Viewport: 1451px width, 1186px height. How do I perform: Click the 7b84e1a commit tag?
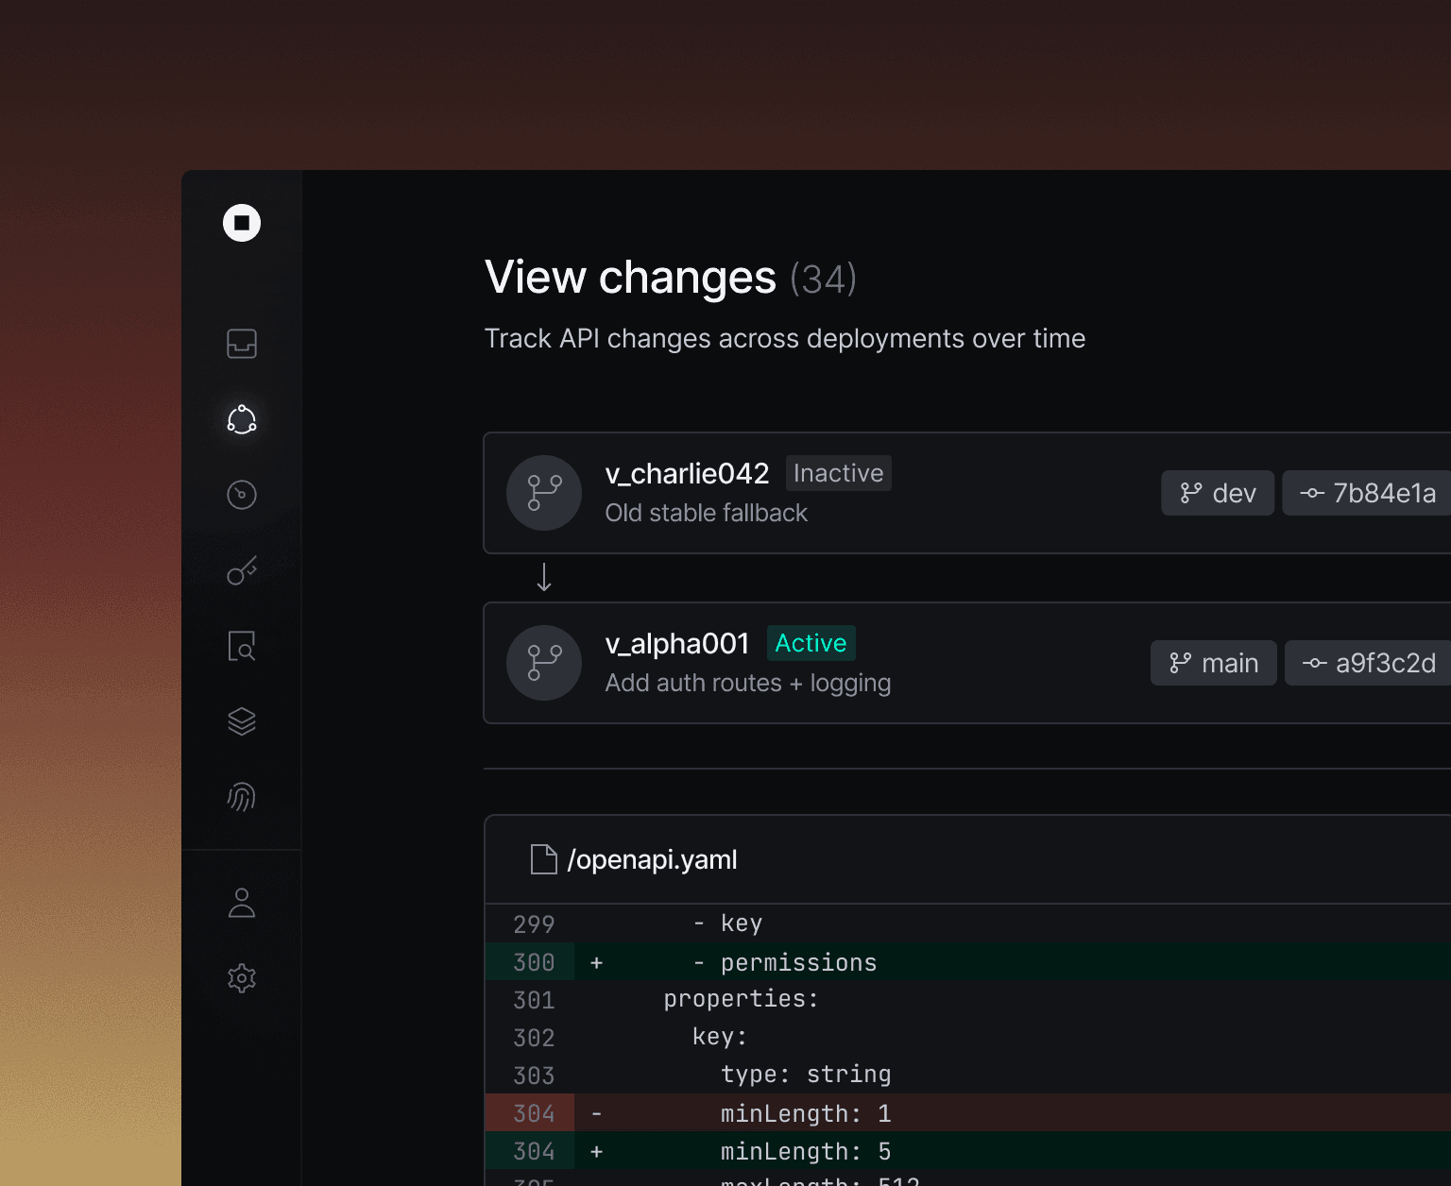pos(1368,493)
